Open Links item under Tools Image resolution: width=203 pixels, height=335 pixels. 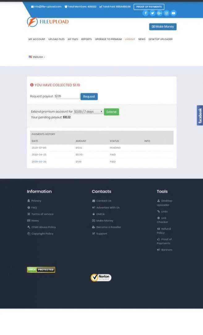tap(162, 212)
